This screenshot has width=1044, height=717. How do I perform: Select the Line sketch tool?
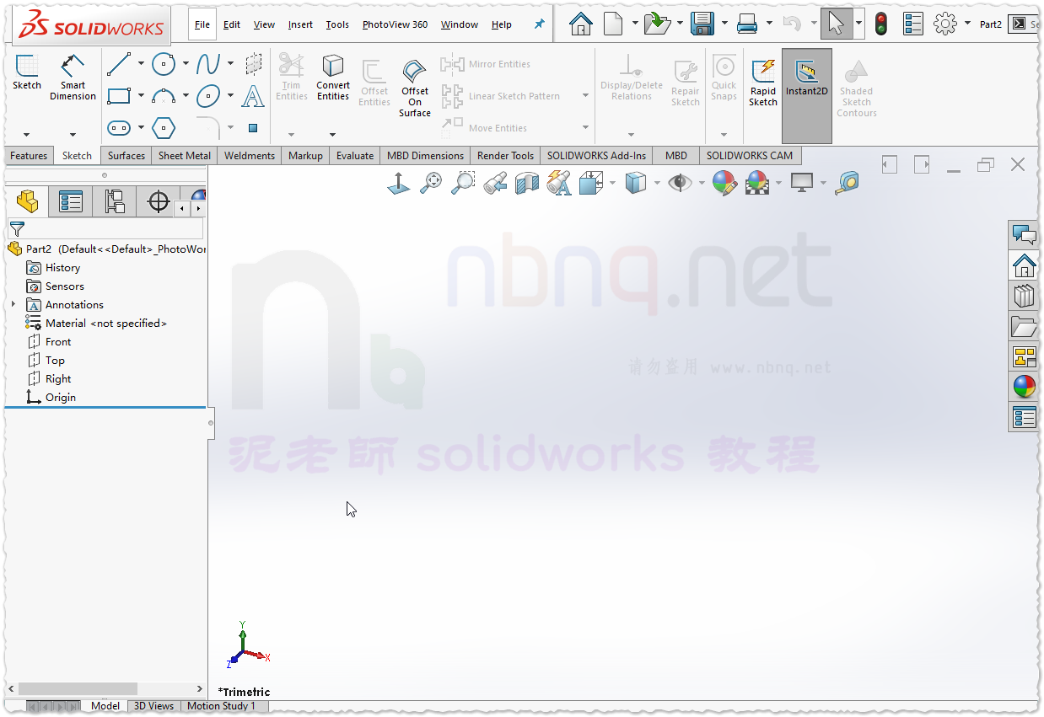[119, 64]
